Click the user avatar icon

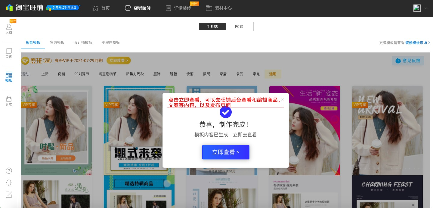pos(417,8)
